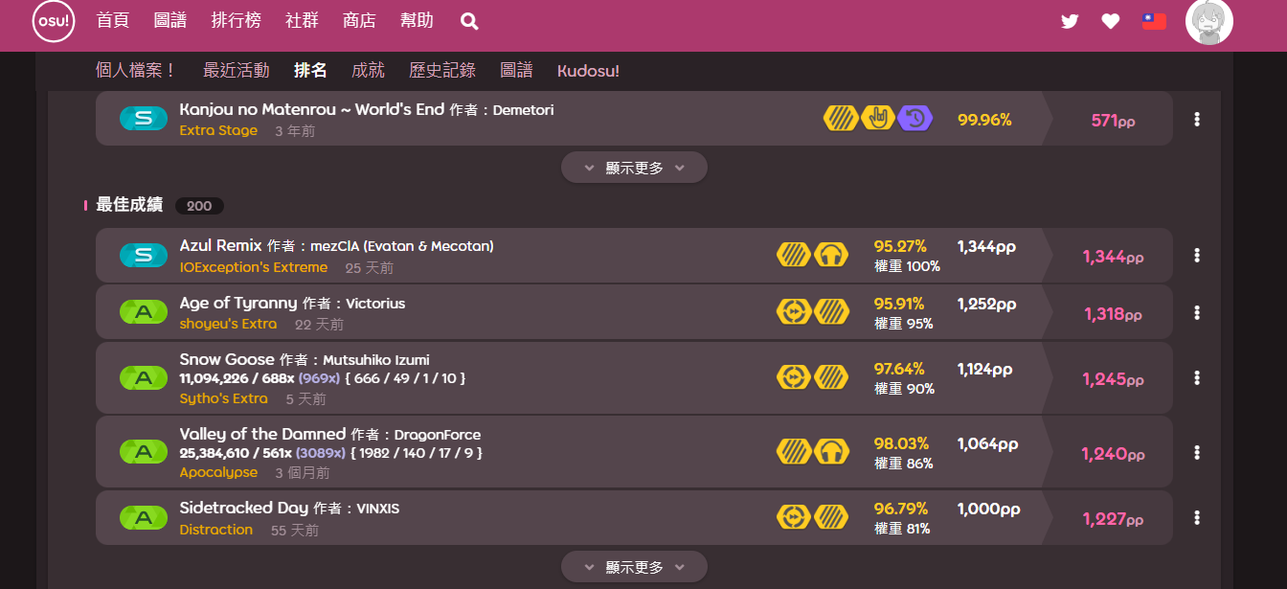
Task: Click Sytho's Extra difficulty name
Action: click(x=224, y=398)
